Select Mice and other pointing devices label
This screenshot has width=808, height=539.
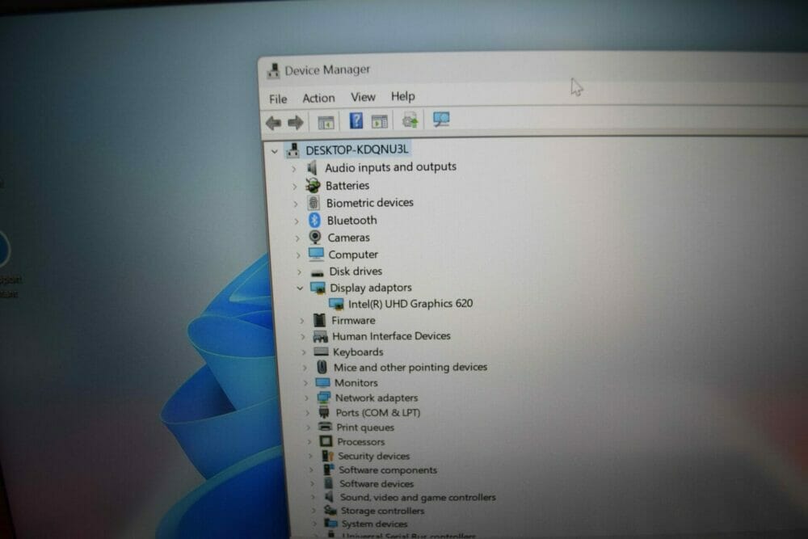click(410, 367)
